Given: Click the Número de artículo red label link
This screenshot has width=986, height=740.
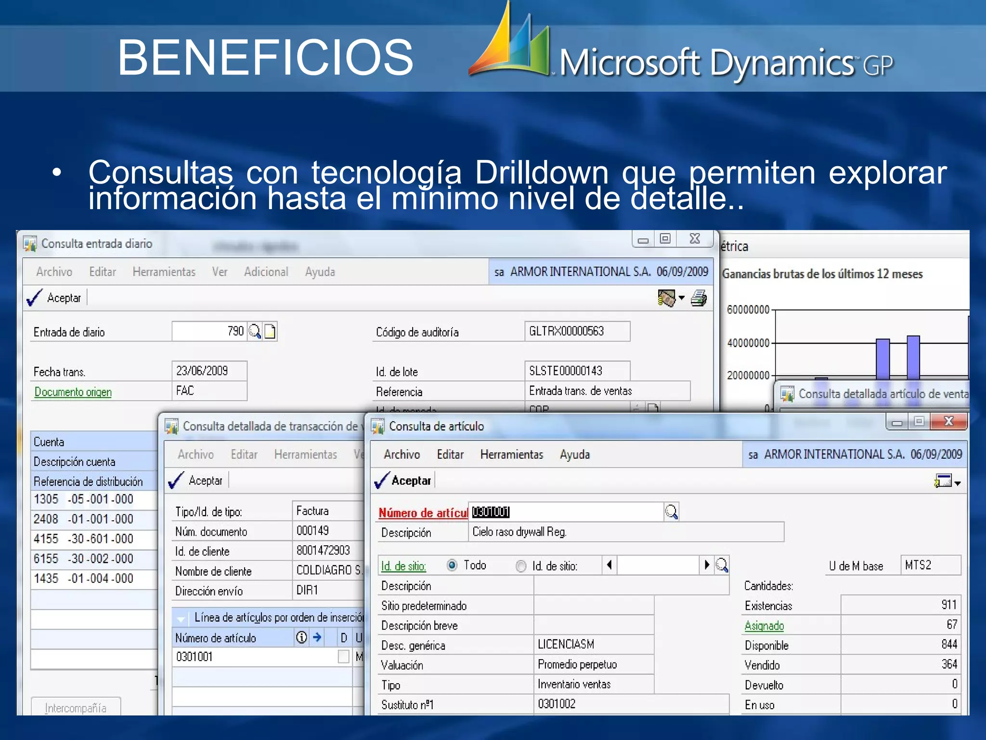Looking at the screenshot, I should [423, 513].
